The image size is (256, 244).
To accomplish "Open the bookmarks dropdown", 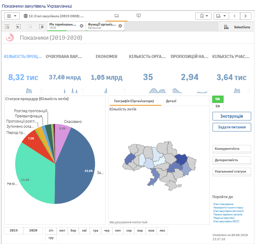I will click(x=203, y=16).
